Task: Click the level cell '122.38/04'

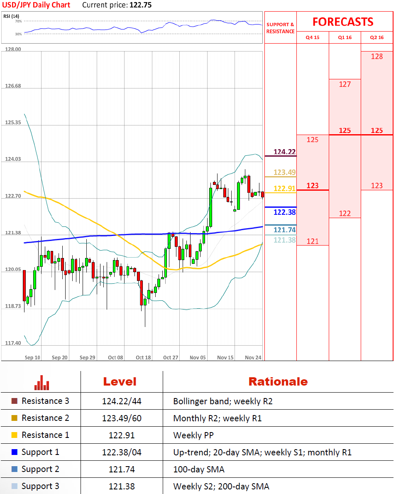Action: point(122,452)
